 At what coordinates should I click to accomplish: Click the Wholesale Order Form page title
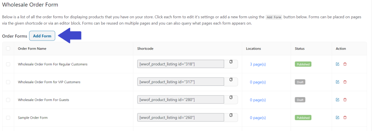(x=30, y=4)
